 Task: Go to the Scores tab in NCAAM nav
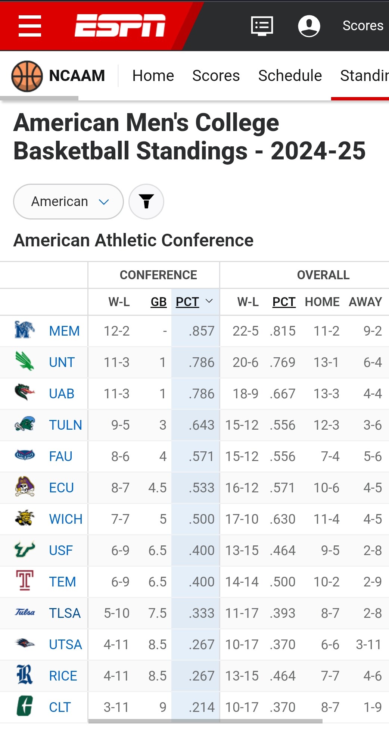[216, 76]
